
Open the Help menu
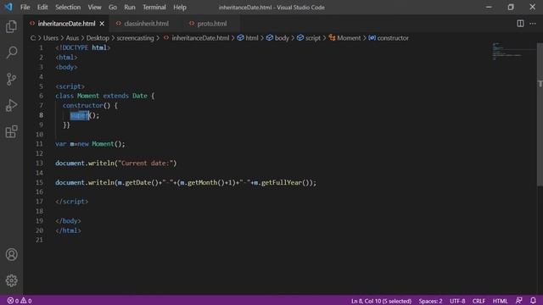tap(180, 8)
